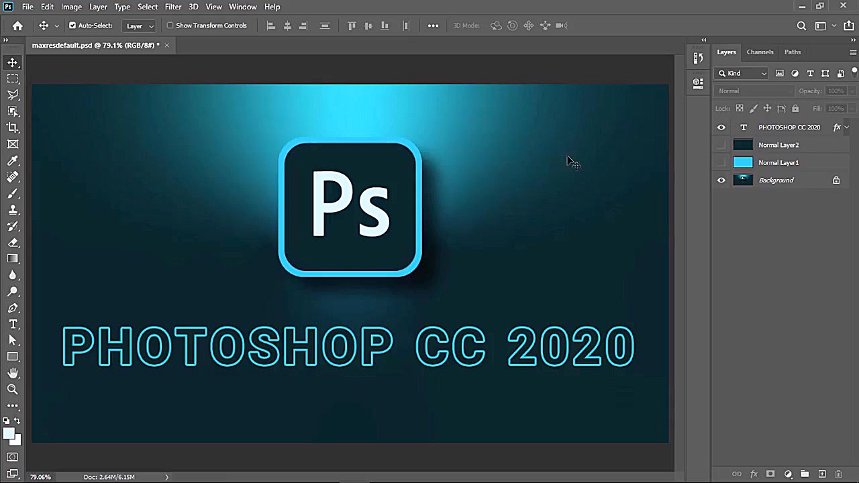859x483 pixels.
Task: Lock transparent pixels icon
Action: [x=740, y=108]
